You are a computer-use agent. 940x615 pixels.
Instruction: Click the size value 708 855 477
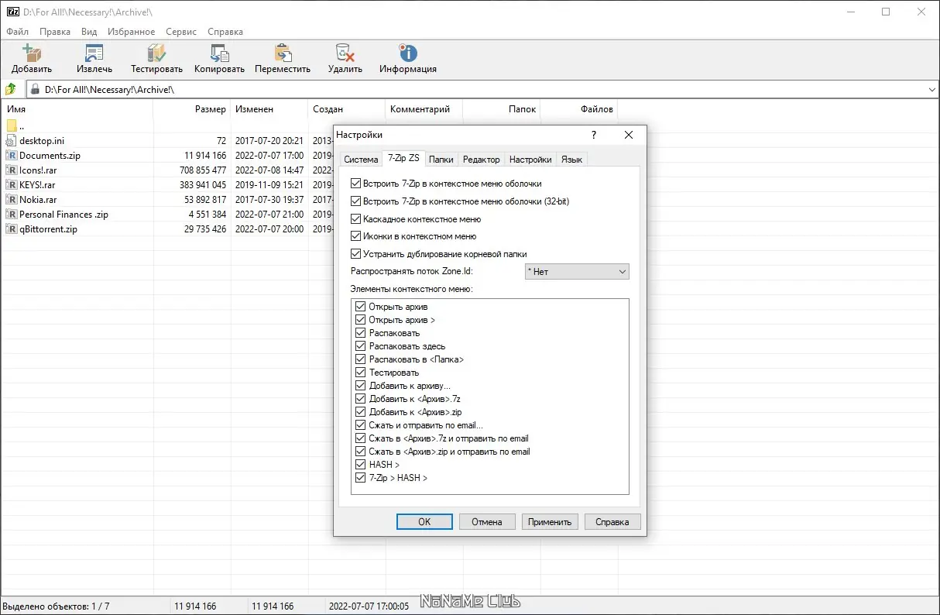pos(203,170)
